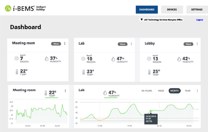Click the radon icon in Lobby card
Viewport: 208px width, 132px height.
point(149,59)
